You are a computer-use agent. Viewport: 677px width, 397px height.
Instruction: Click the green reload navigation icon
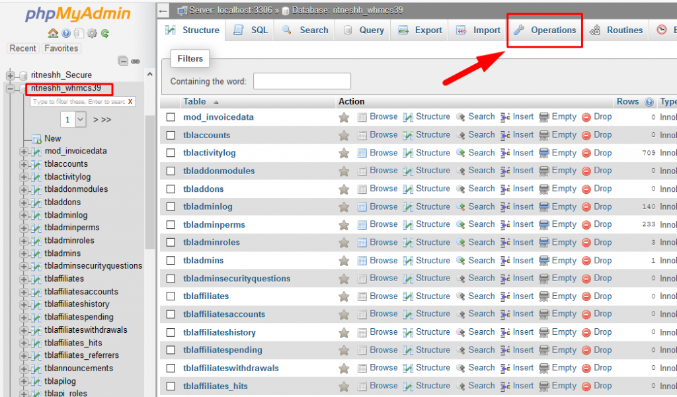105,33
